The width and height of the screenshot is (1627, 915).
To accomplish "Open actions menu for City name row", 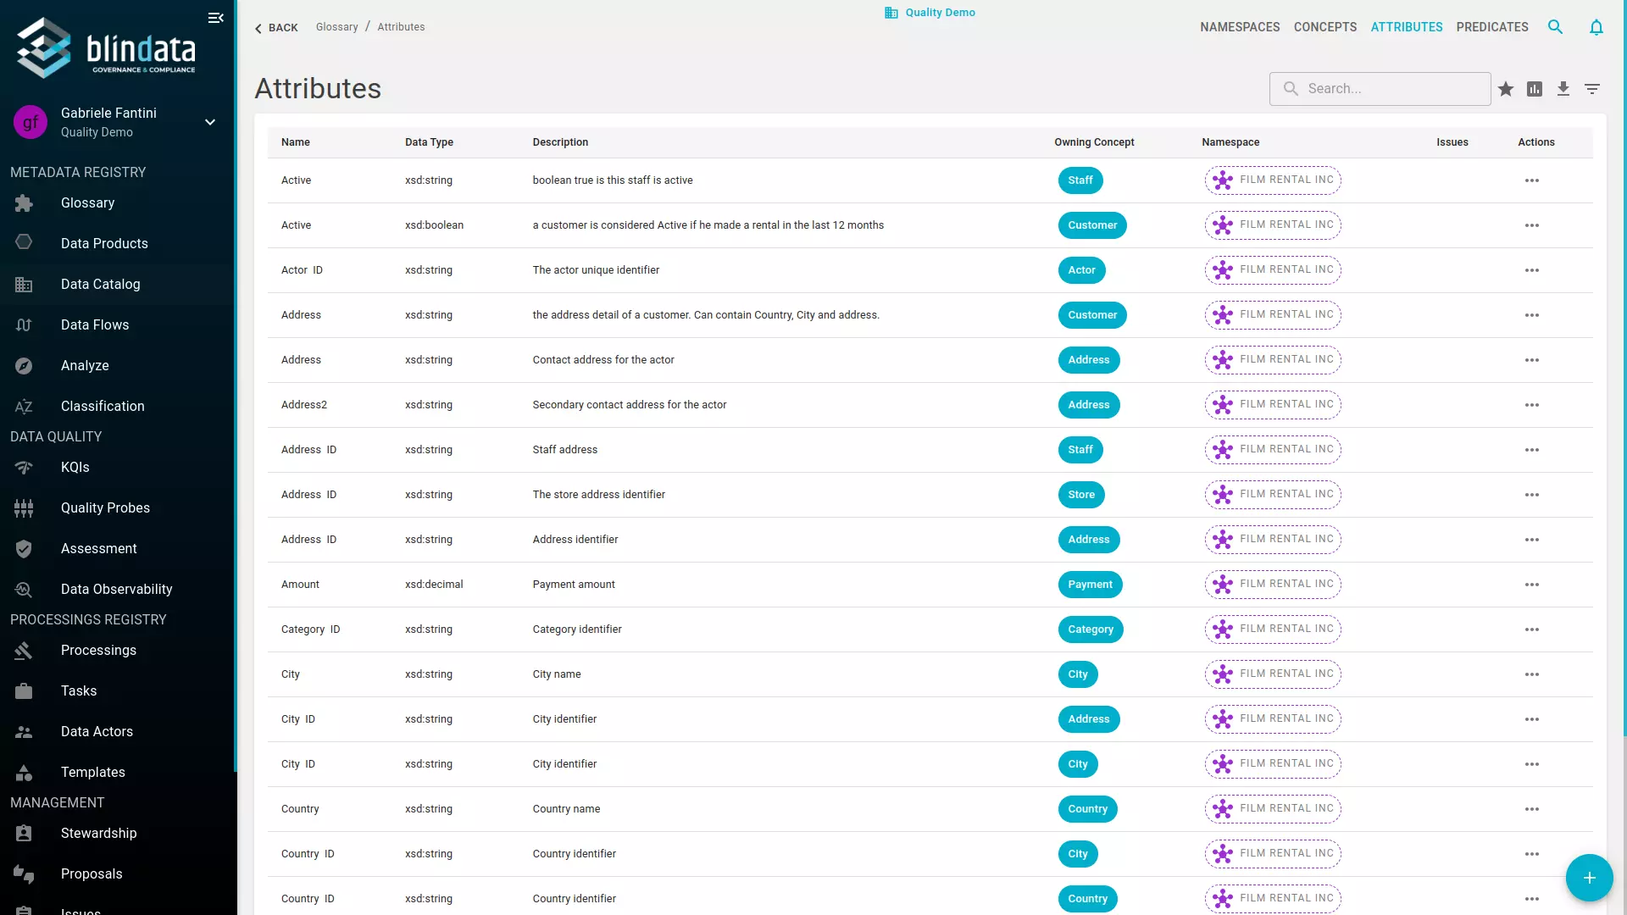I will point(1532,674).
